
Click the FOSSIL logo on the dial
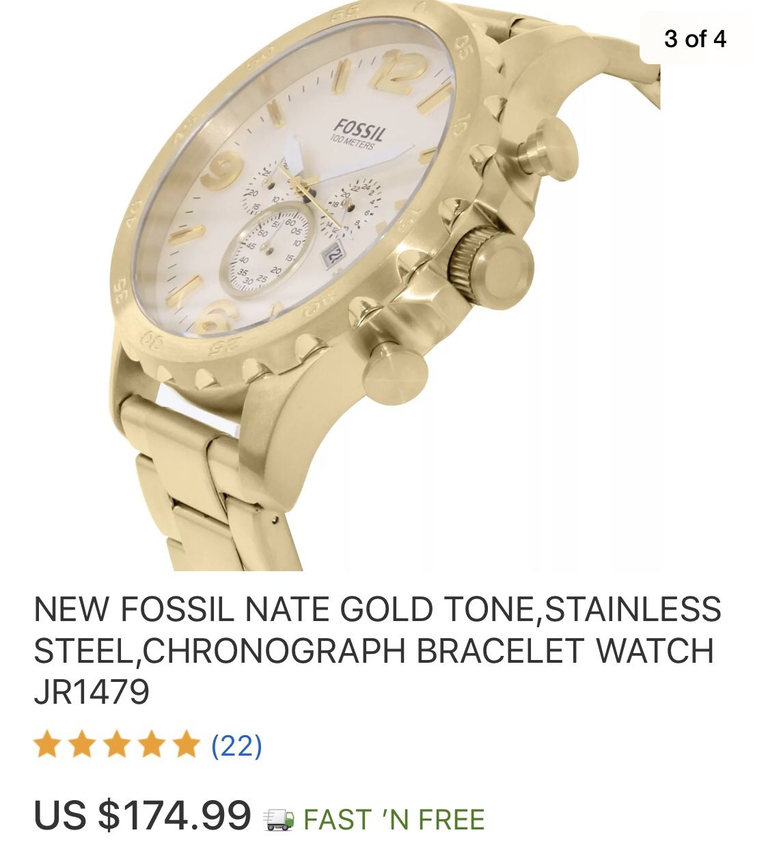pos(359,129)
